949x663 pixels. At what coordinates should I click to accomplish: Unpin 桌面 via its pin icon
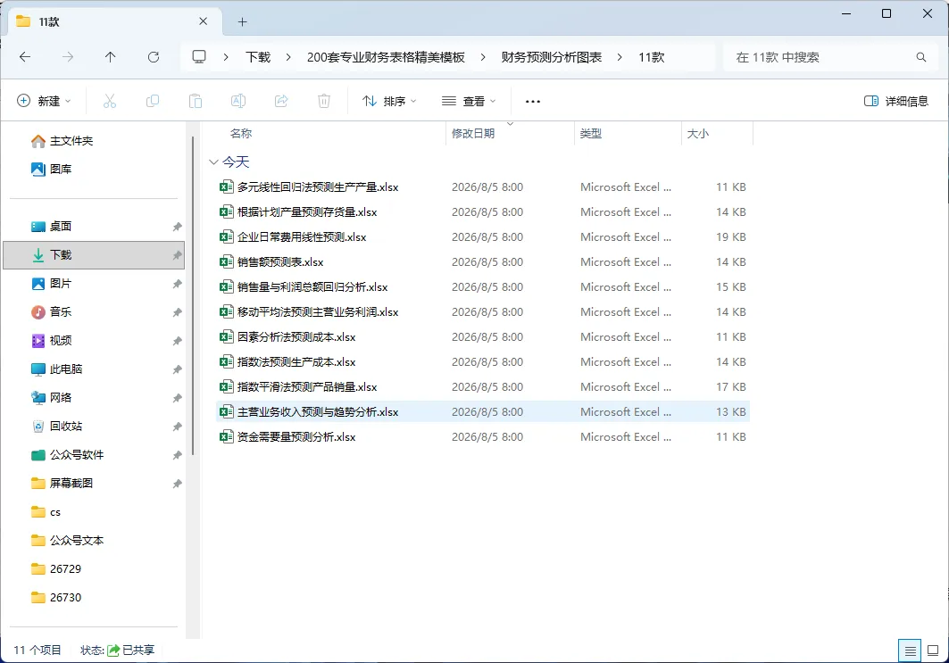(x=178, y=227)
